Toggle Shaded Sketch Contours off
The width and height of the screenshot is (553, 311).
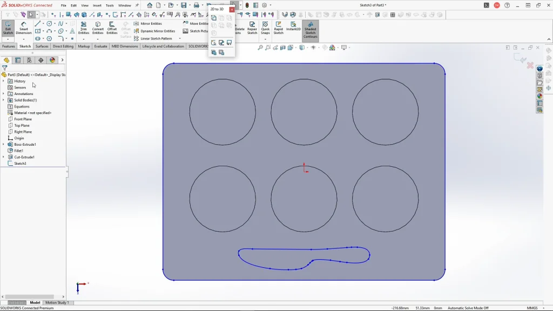pos(310,30)
